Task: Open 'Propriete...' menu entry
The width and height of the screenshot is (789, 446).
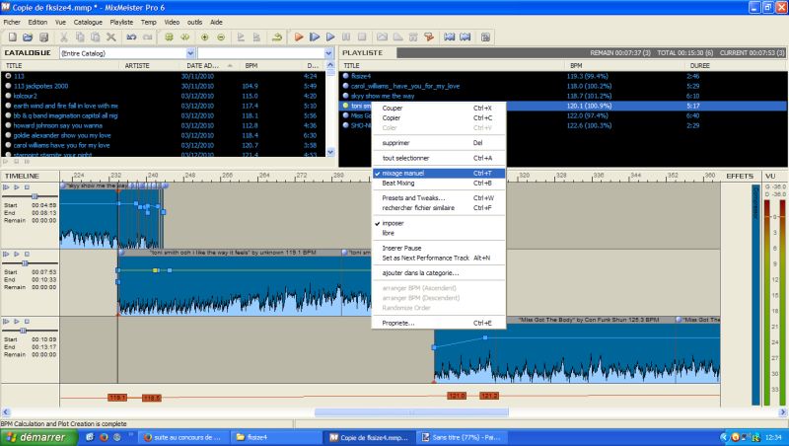Action: point(439,324)
